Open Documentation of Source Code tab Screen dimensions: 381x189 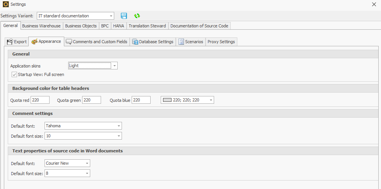[199, 26]
